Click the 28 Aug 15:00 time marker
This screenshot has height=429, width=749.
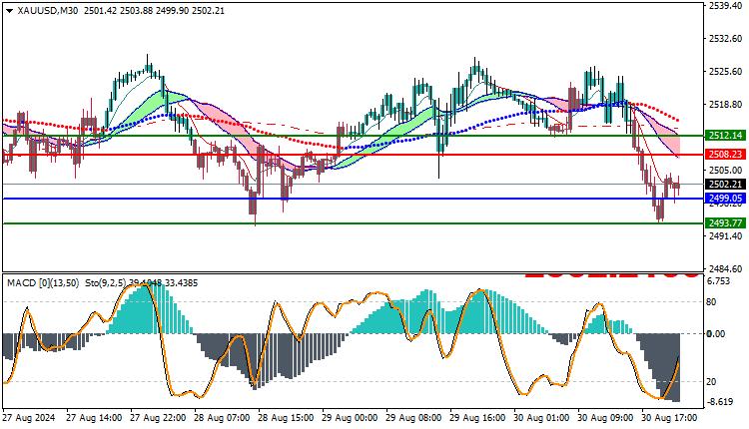[x=286, y=418]
